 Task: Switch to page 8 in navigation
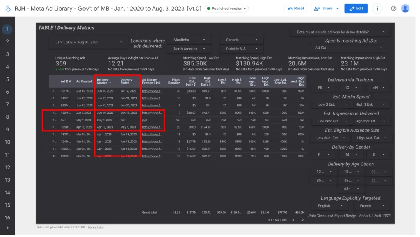click(7, 117)
